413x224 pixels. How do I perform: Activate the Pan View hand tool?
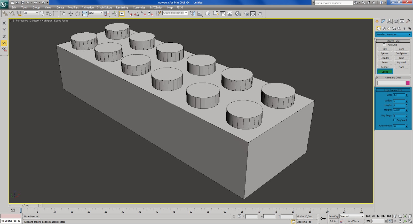400,221
